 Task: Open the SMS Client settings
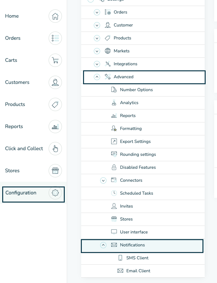pyautogui.click(x=137, y=258)
